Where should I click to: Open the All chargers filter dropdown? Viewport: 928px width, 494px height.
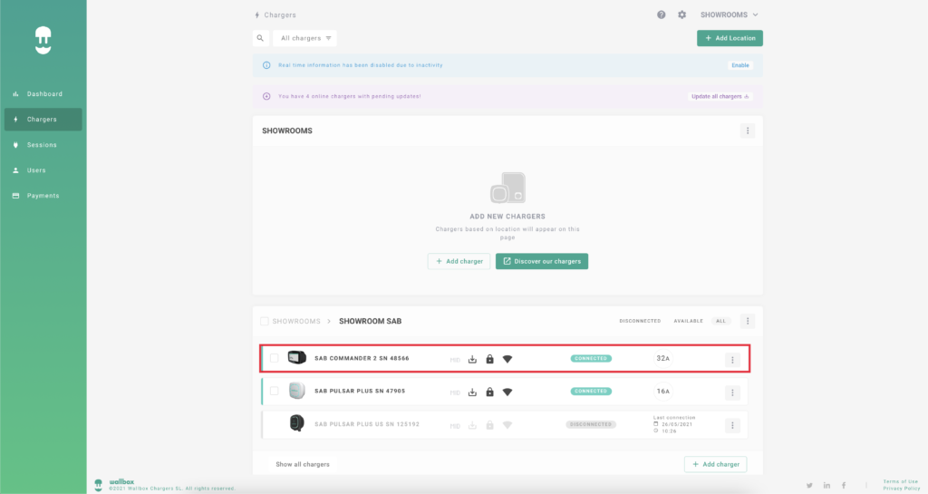tap(304, 38)
